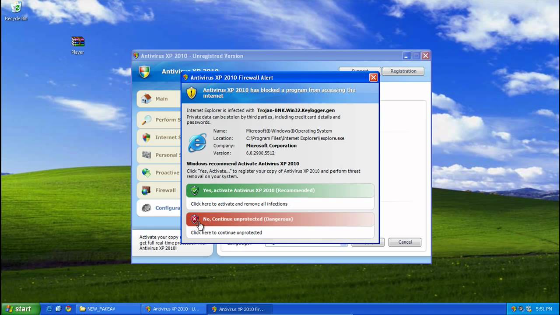The height and width of the screenshot is (315, 560).
Task: Switch to the Personal Security tab
Action: coord(159,155)
